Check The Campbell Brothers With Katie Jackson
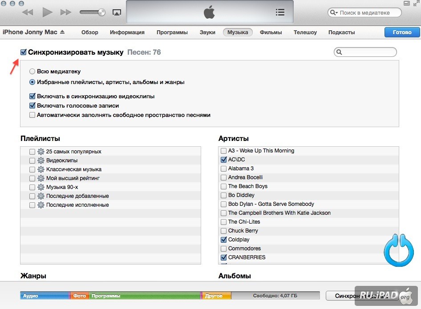The height and width of the screenshot is (309, 421). (x=223, y=213)
